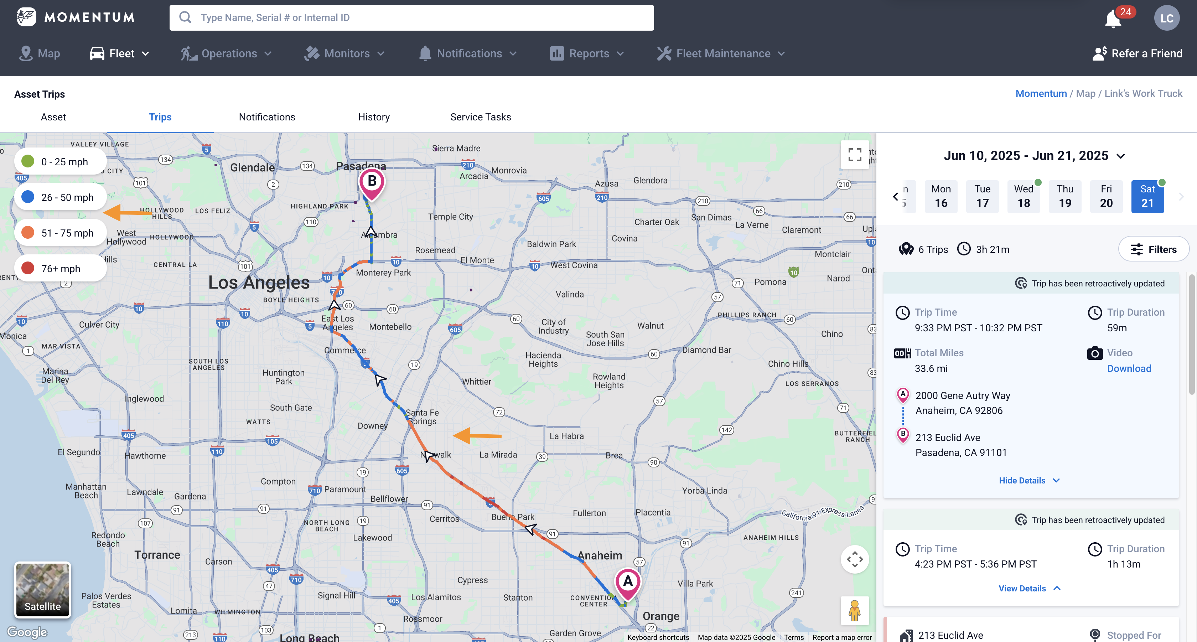1197x642 pixels.
Task: Toggle 76+ mph speed filter
Action: point(61,269)
